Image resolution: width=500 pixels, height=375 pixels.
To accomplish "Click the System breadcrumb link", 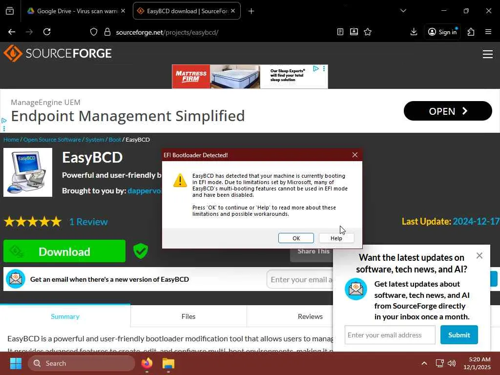I will coord(95,140).
